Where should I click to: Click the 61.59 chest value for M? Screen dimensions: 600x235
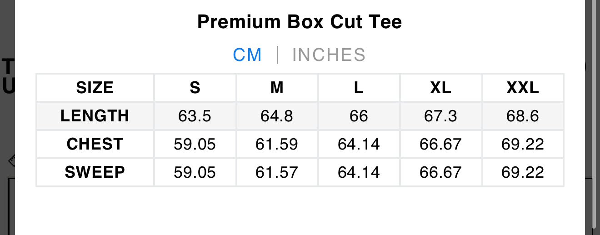(x=277, y=144)
